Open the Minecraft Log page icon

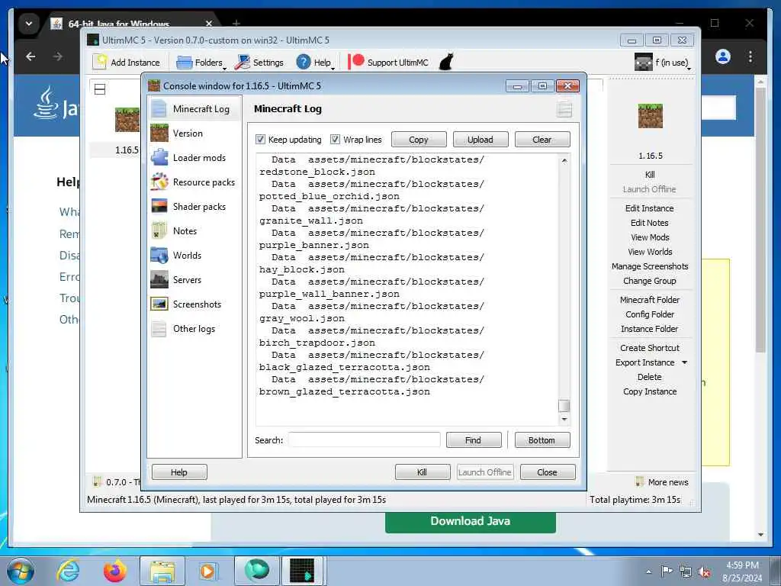159,108
